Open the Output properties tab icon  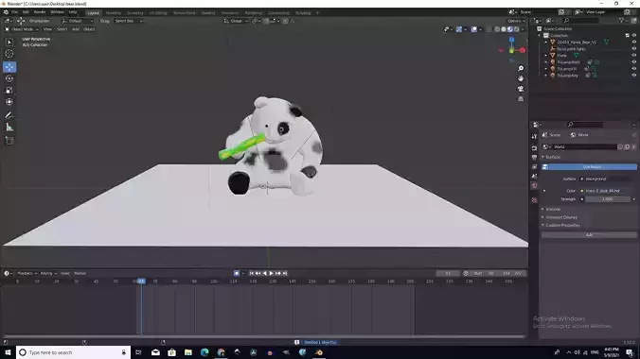coord(534,157)
